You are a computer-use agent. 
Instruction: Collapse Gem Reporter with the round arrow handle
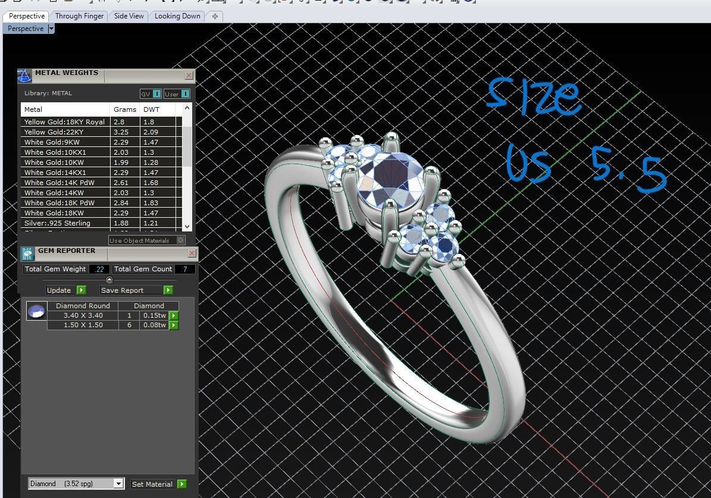coord(109,280)
